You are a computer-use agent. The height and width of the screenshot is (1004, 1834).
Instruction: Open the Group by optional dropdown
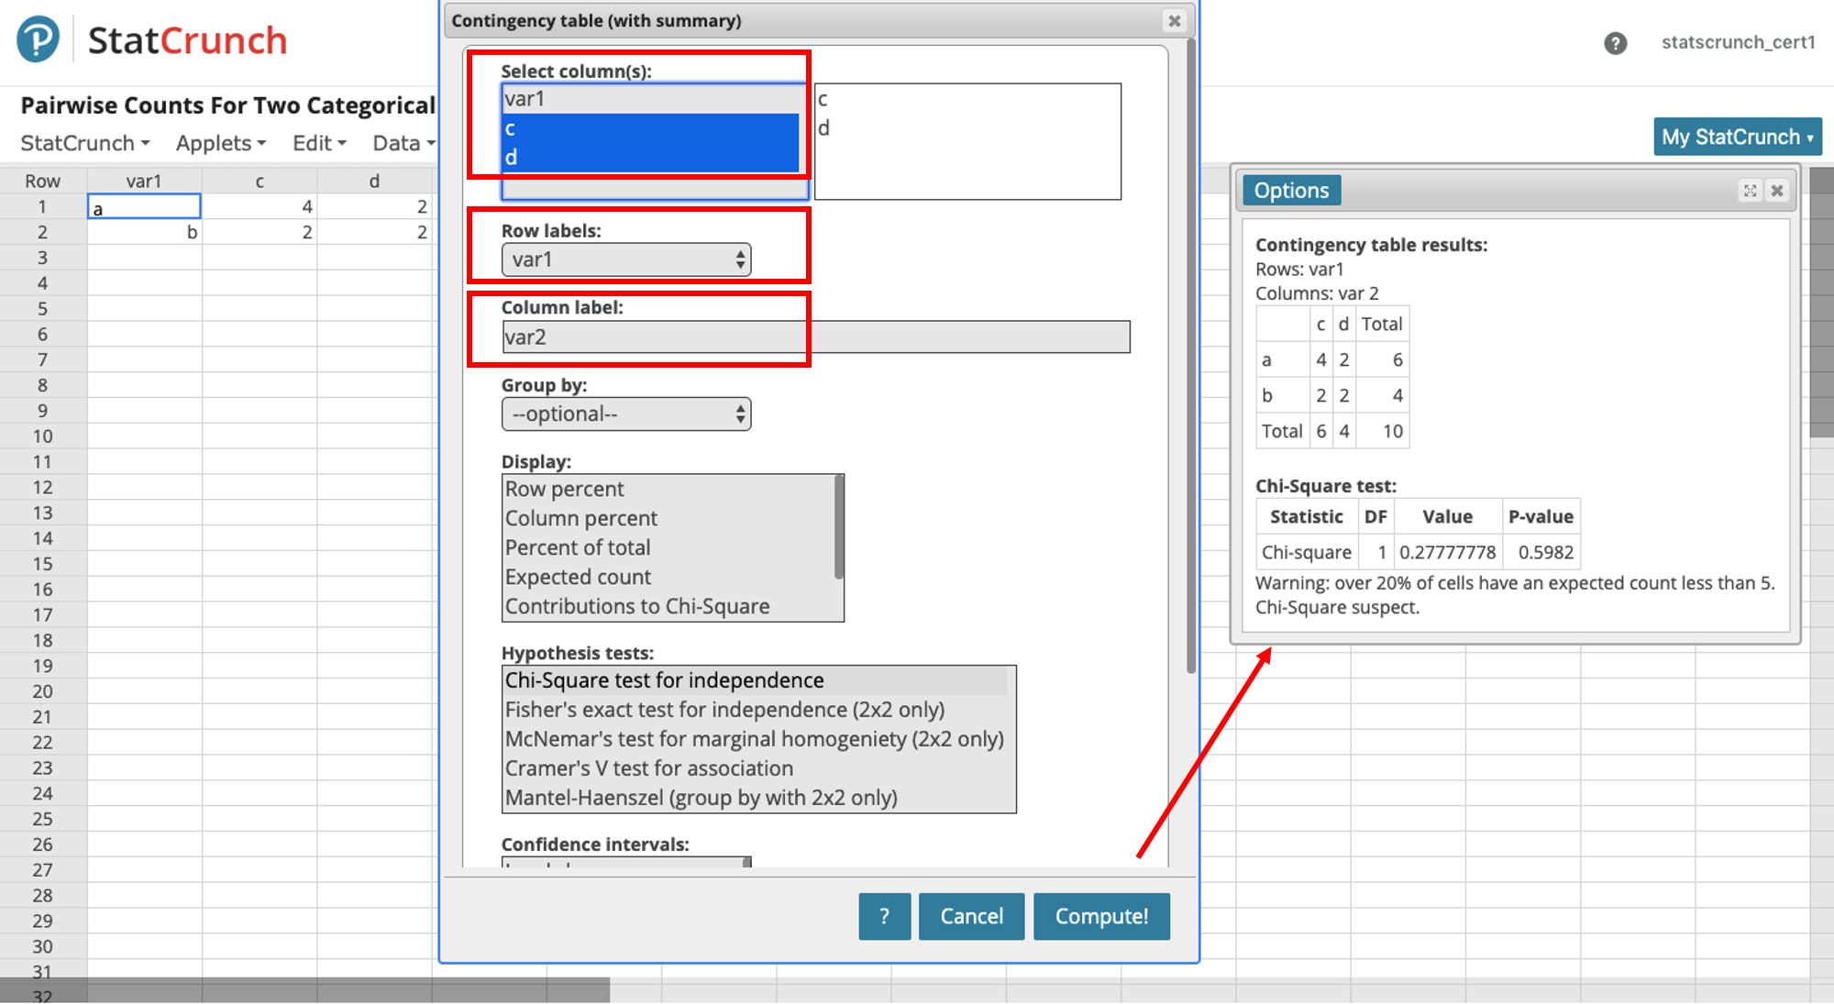pos(626,414)
